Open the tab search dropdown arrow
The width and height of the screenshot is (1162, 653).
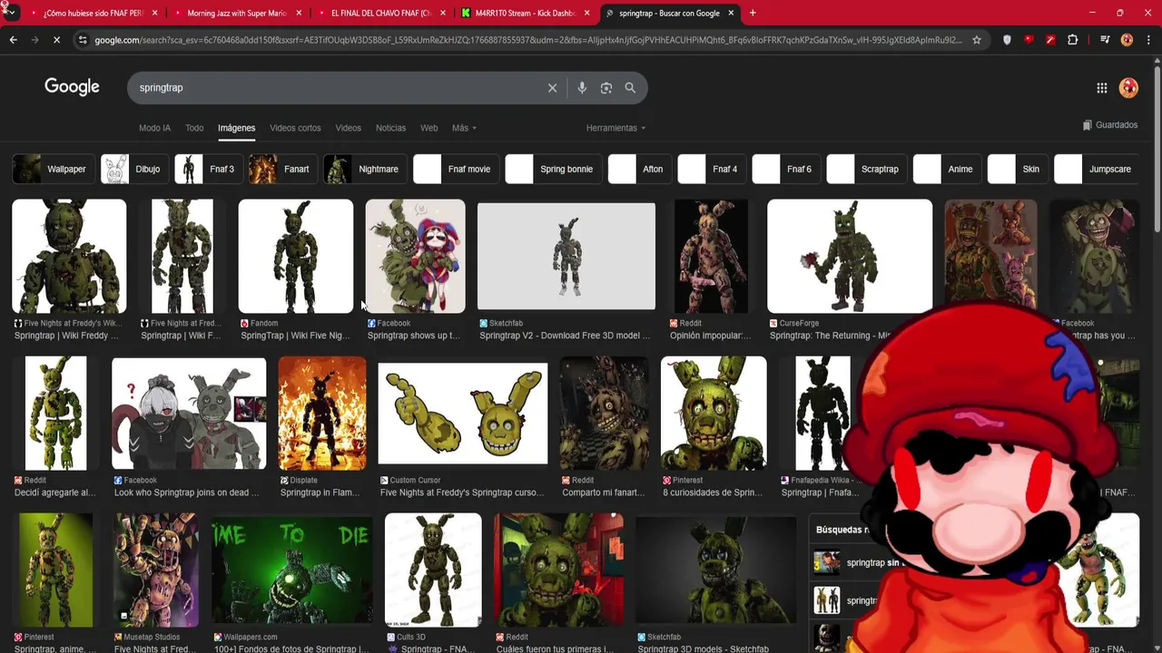pyautogui.click(x=10, y=13)
